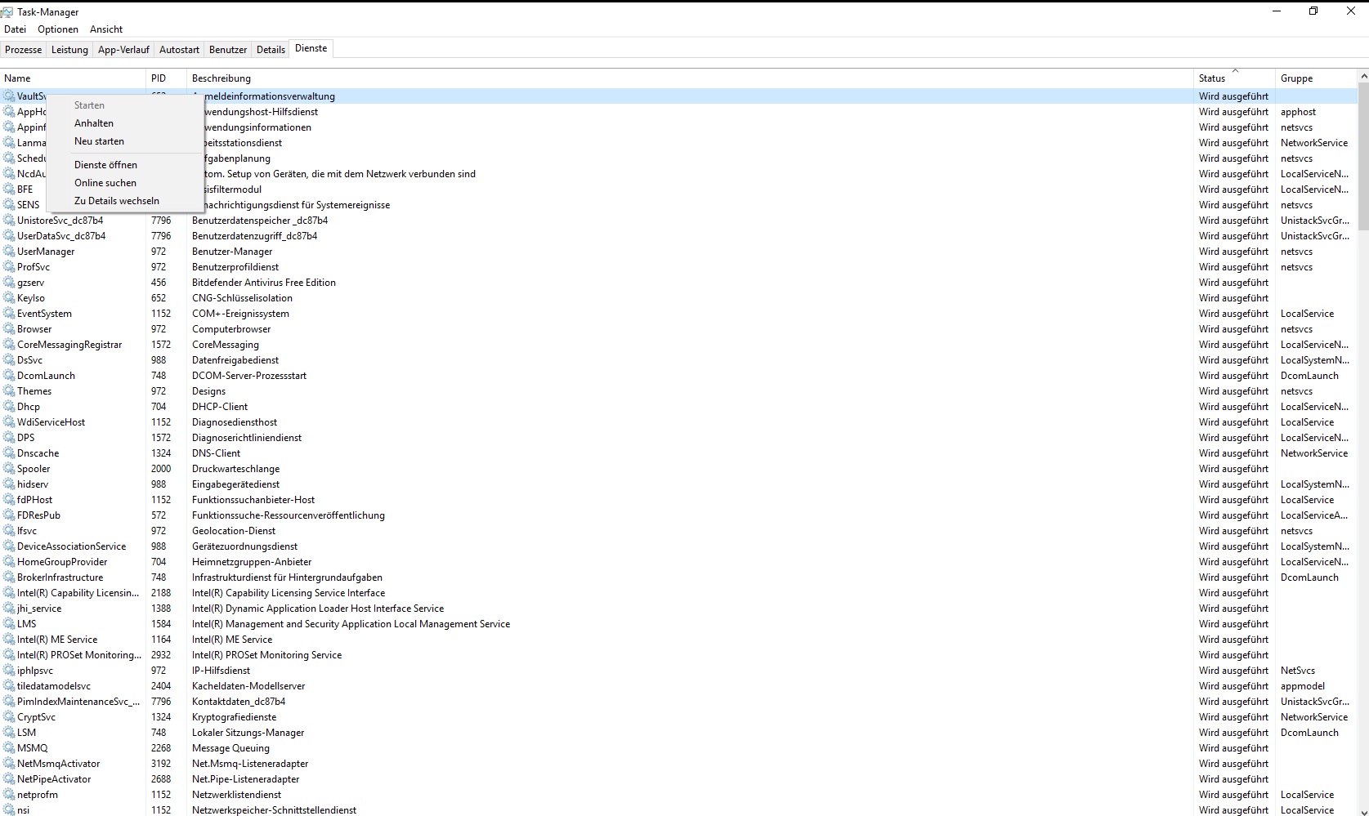Open the Datei menu
This screenshot has height=816, width=1369.
pos(16,29)
